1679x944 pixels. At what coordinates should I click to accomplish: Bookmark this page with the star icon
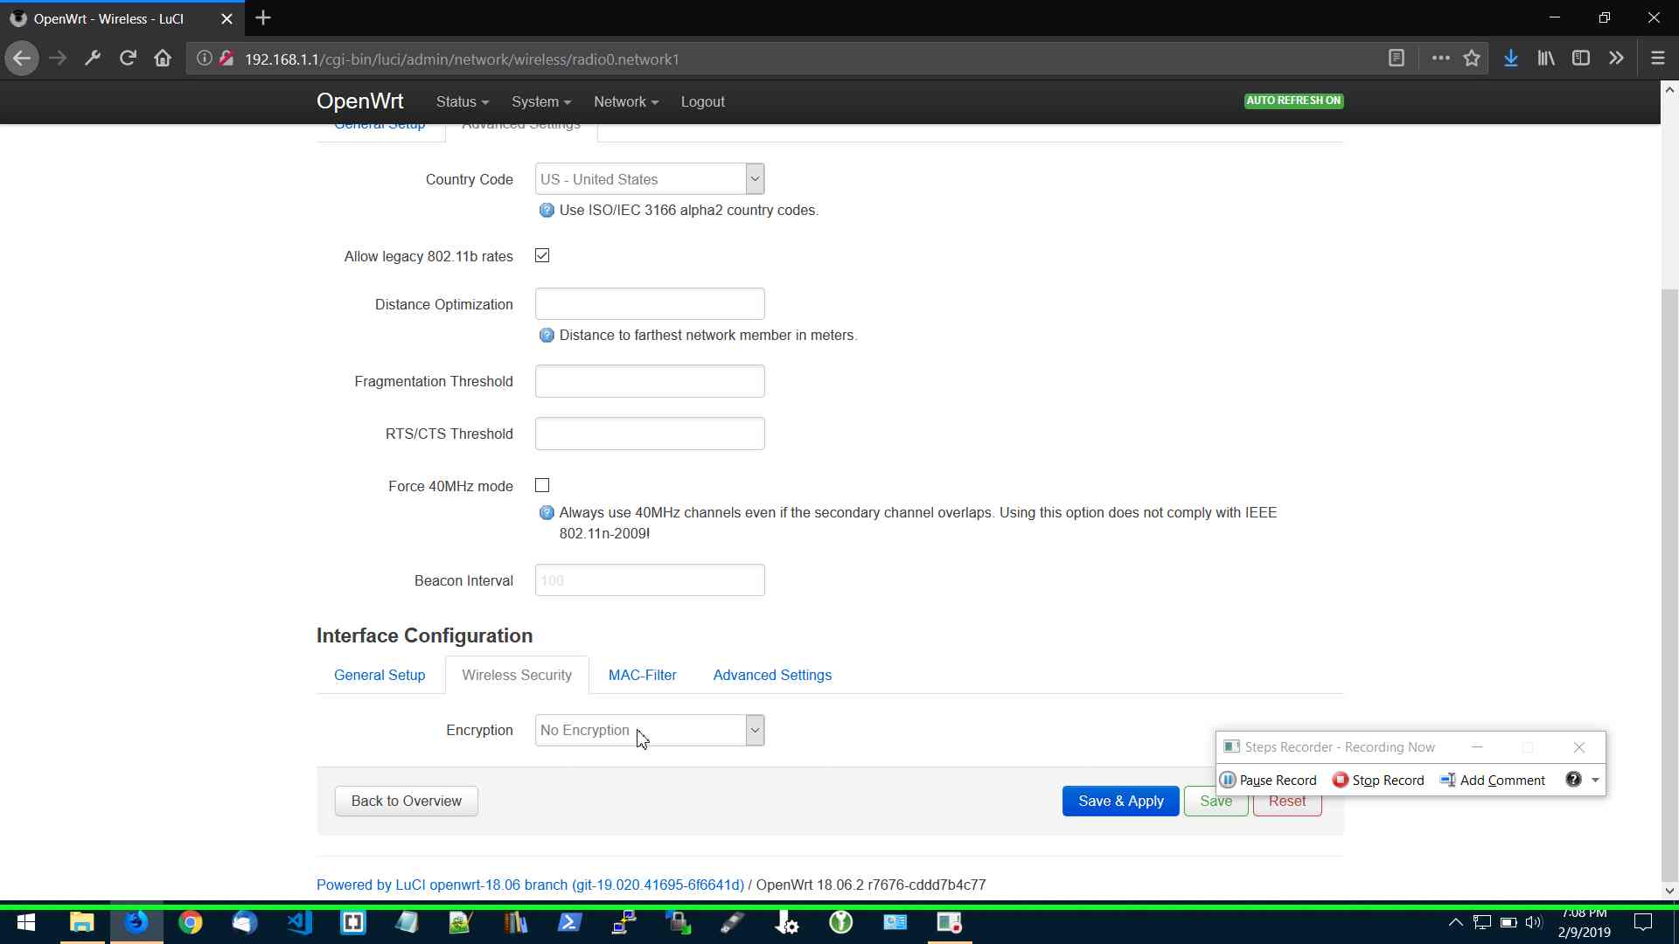(x=1472, y=59)
